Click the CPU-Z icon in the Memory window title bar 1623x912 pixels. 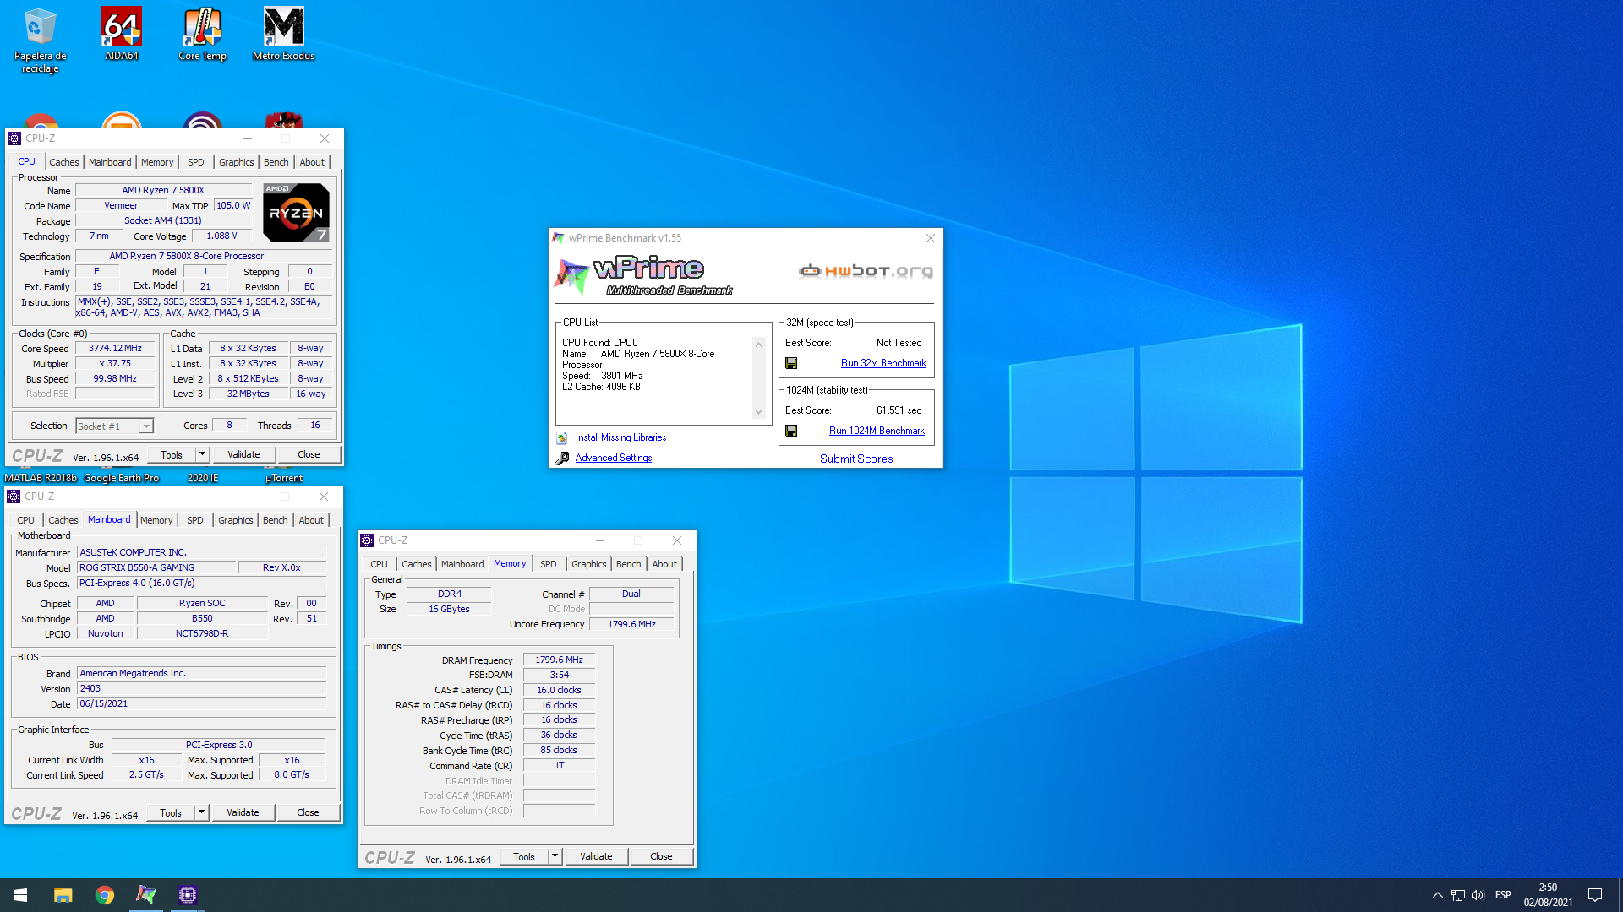pos(367,540)
